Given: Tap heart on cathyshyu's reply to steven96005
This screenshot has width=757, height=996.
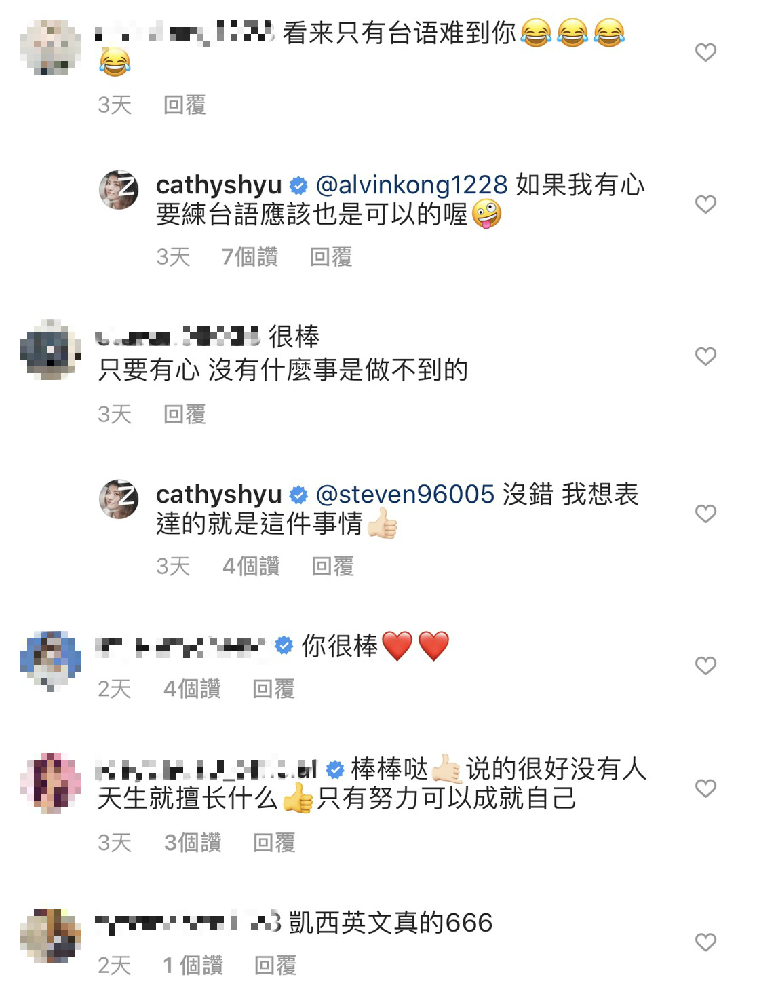Looking at the screenshot, I should click(705, 514).
